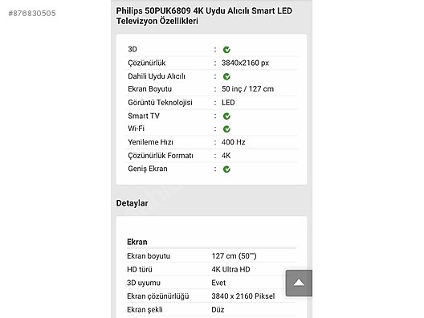This screenshot has width=424, height=318.
Task: Select the Yenileme Hızı 400 Hz value
Action: (x=234, y=142)
